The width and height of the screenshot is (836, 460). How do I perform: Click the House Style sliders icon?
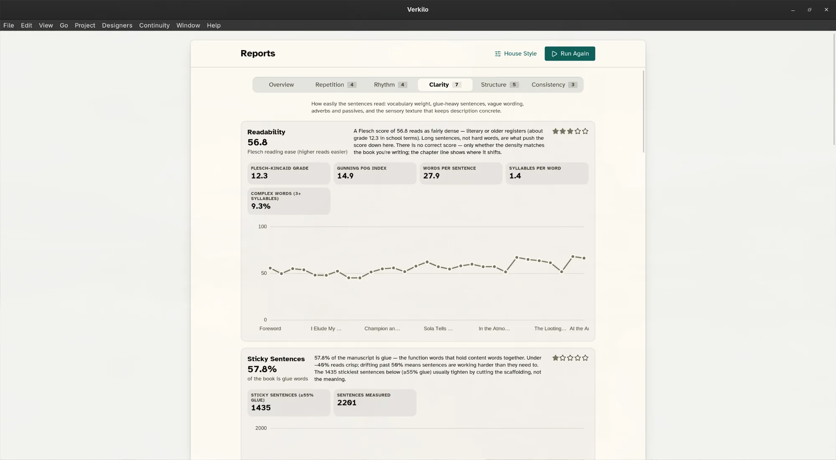point(497,54)
